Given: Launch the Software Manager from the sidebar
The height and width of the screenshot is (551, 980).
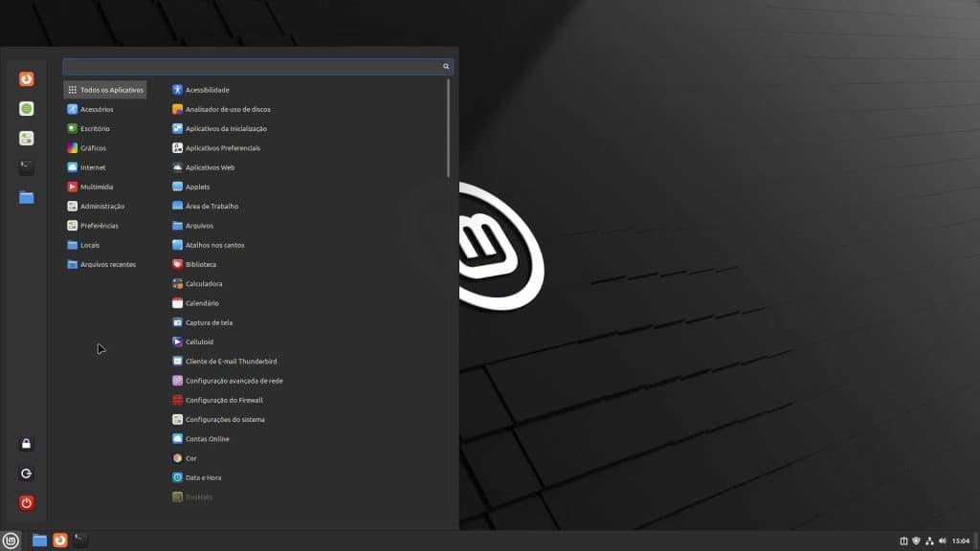Looking at the screenshot, I should tap(26, 108).
